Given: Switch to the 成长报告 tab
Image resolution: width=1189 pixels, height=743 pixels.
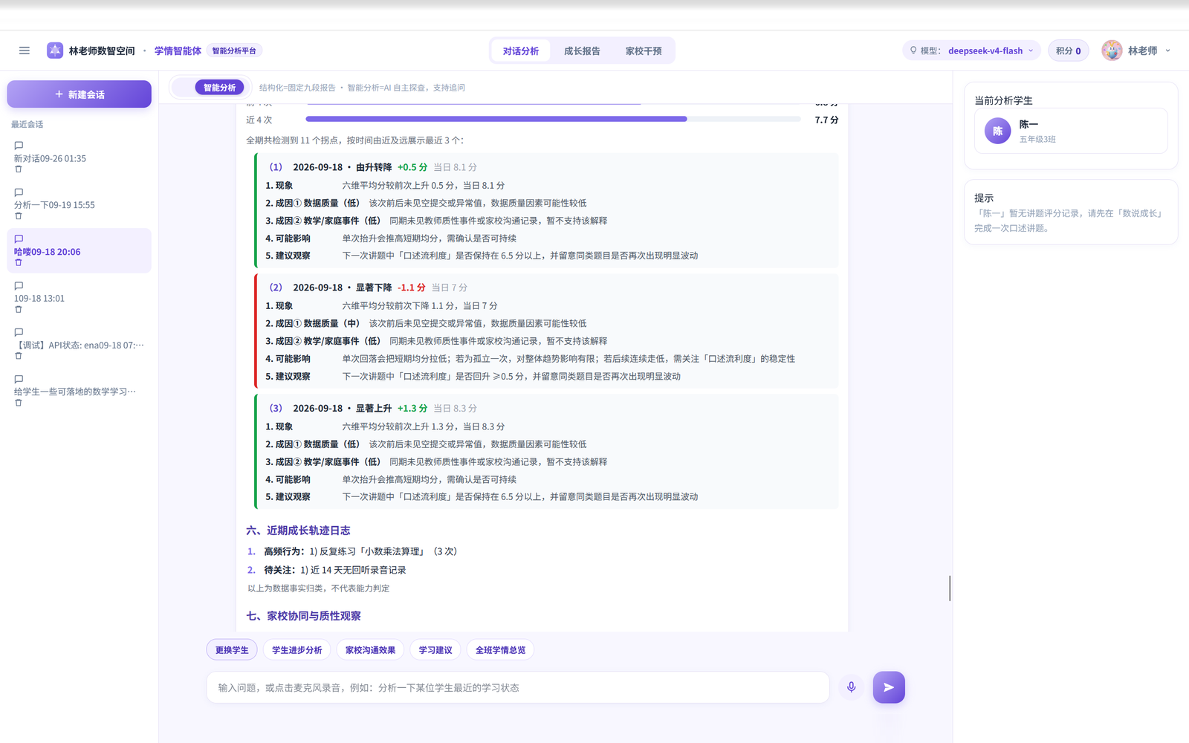Looking at the screenshot, I should (582, 51).
